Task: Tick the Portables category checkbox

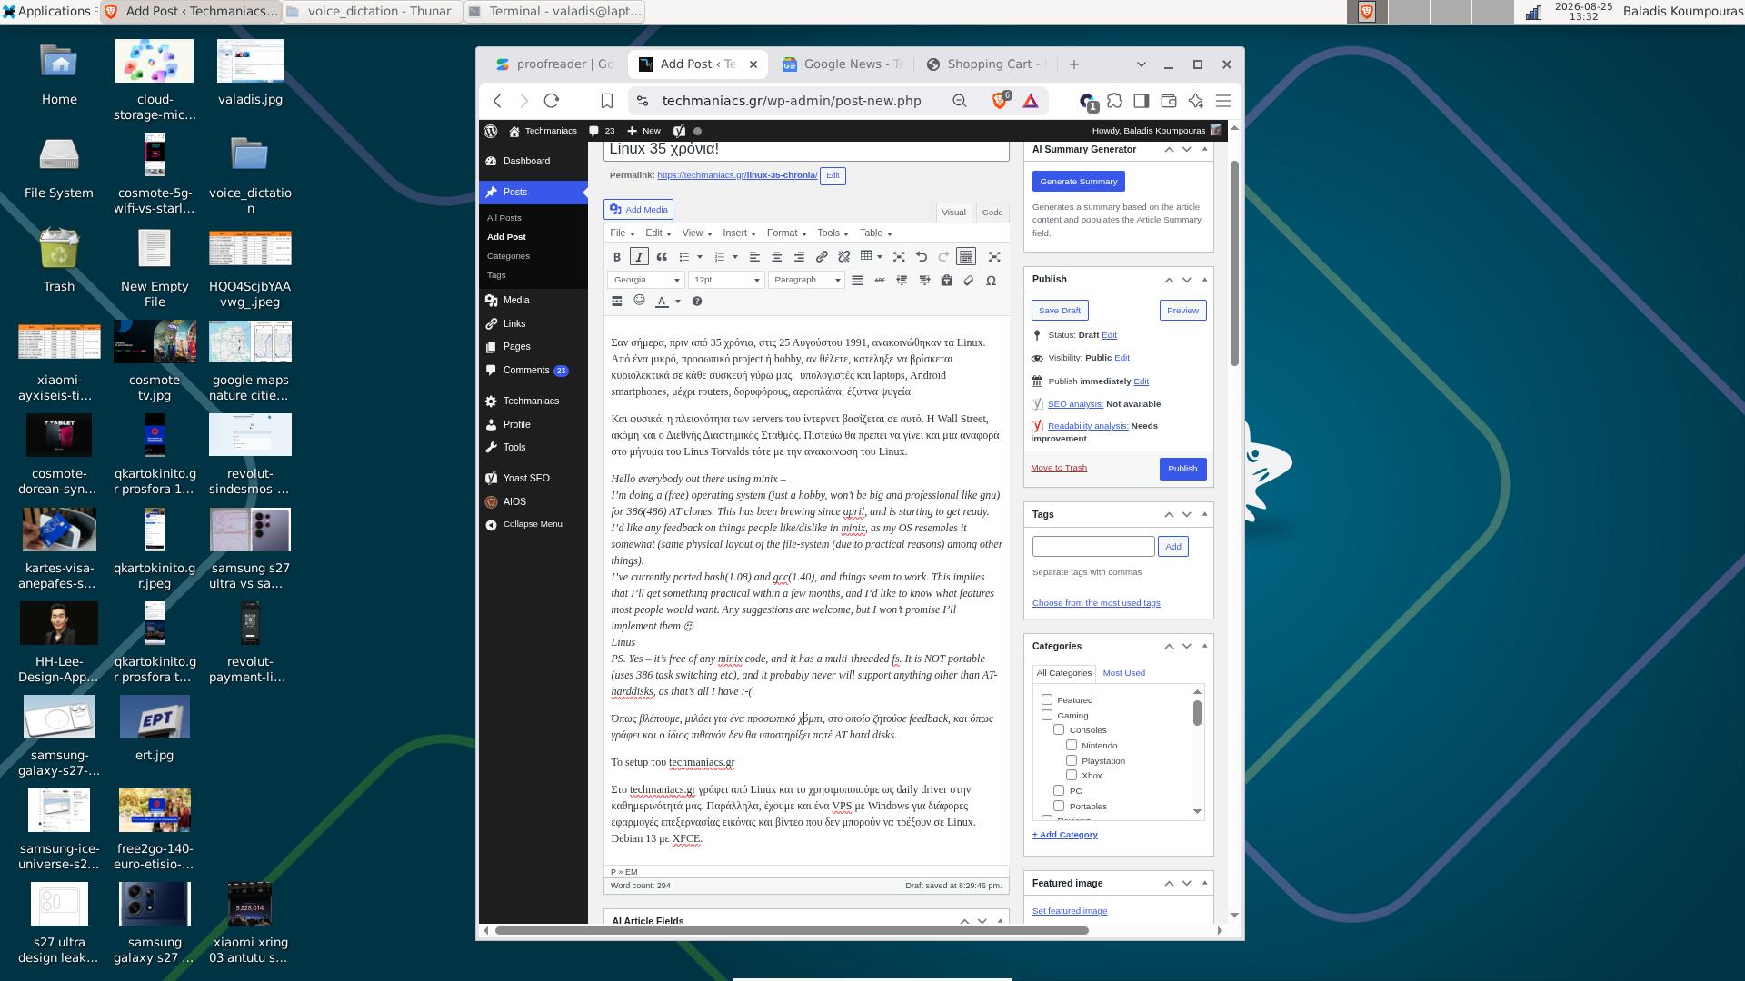Action: click(x=1059, y=806)
